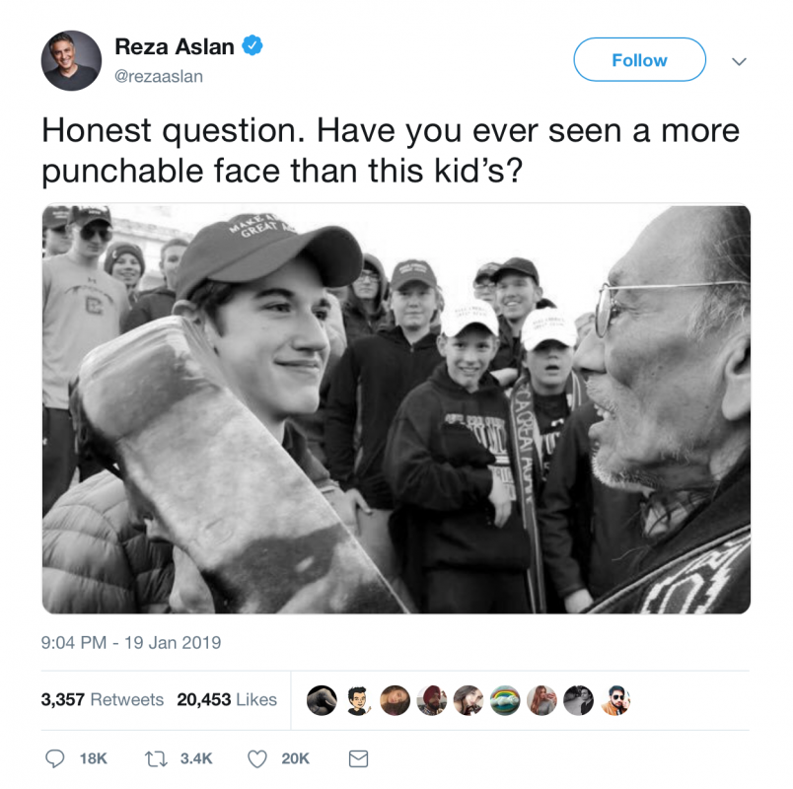Click the 18K reply count

tap(94, 758)
